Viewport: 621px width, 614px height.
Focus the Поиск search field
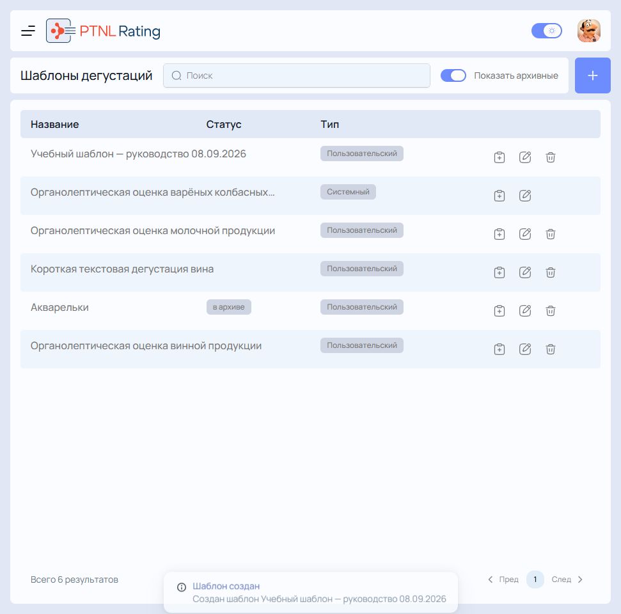[297, 75]
